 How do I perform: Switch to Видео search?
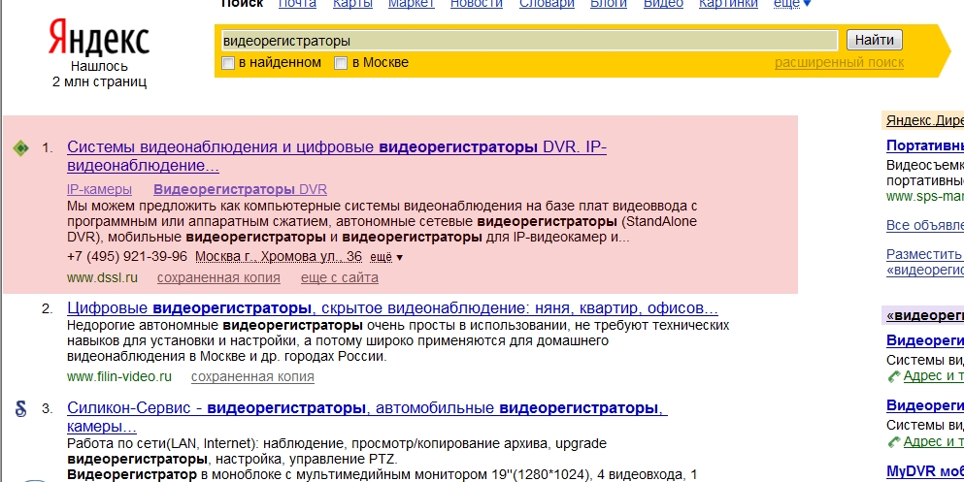point(663,4)
